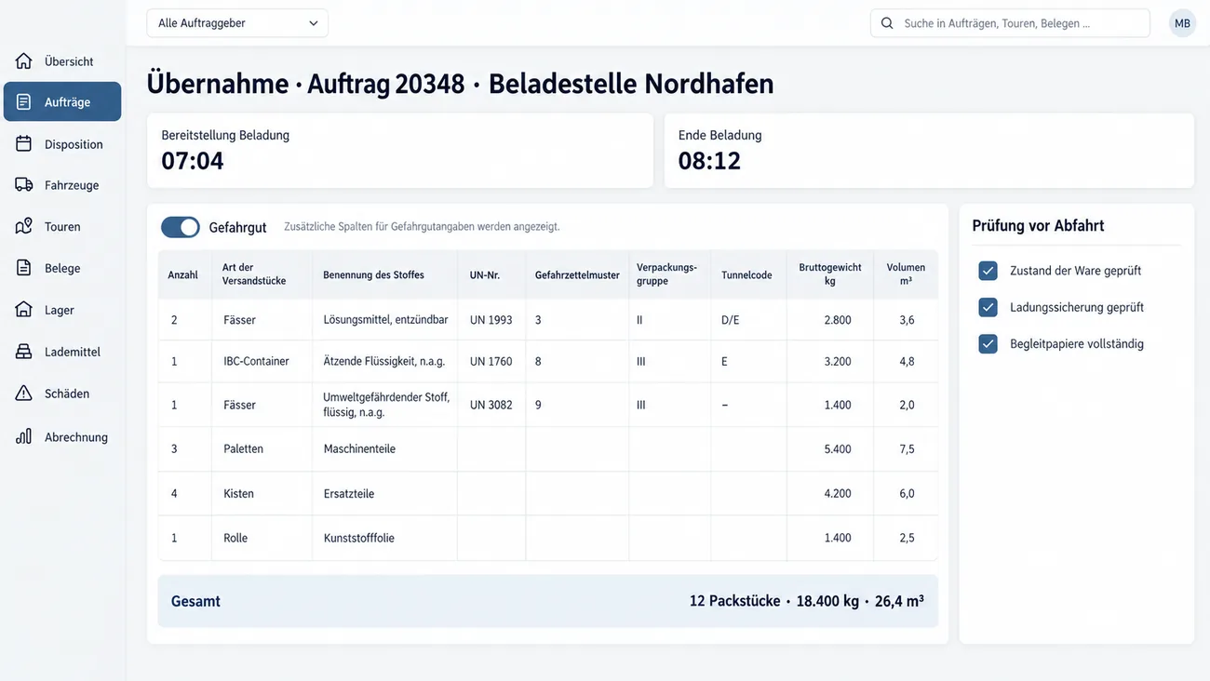Click the Abrechnung bar chart icon
Image resolution: width=1210 pixels, height=681 pixels.
click(x=24, y=436)
